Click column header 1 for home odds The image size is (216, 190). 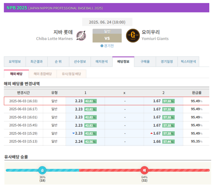[x=85, y=93]
